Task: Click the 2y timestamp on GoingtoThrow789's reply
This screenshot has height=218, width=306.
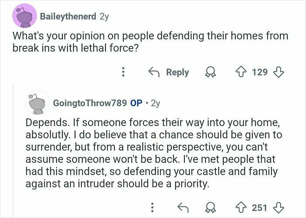Action: pyautogui.click(x=156, y=104)
